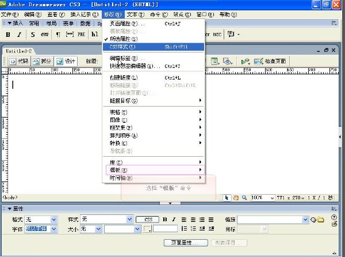This screenshot has width=345, height=257.
Task: Select the Zoom magnifier tool
Action: tap(244, 198)
